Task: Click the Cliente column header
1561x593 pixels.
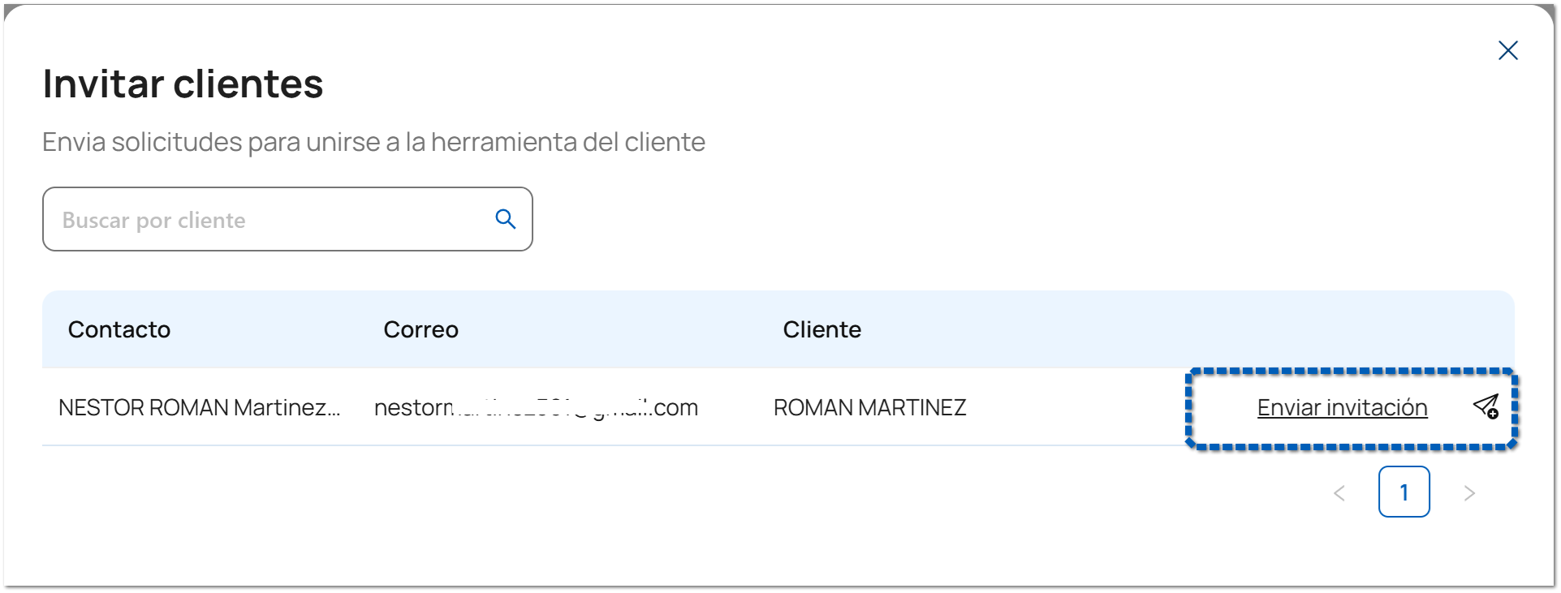Action: click(x=821, y=329)
